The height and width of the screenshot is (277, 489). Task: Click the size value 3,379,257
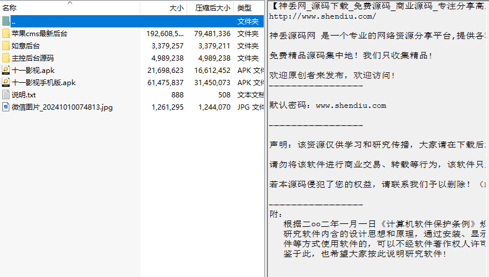tap(167, 46)
